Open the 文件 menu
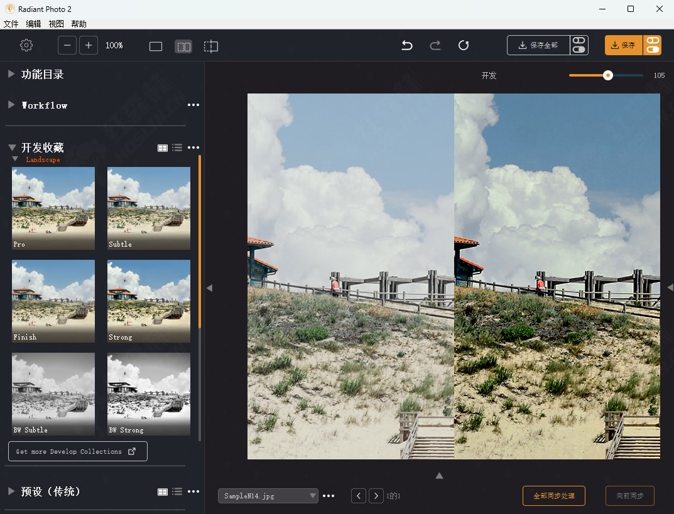Viewport: 674px width, 514px height. point(11,24)
